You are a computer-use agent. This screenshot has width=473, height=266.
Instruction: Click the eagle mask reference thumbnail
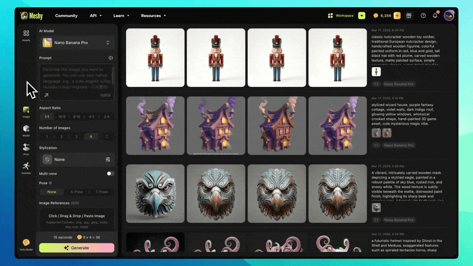(x=376, y=207)
